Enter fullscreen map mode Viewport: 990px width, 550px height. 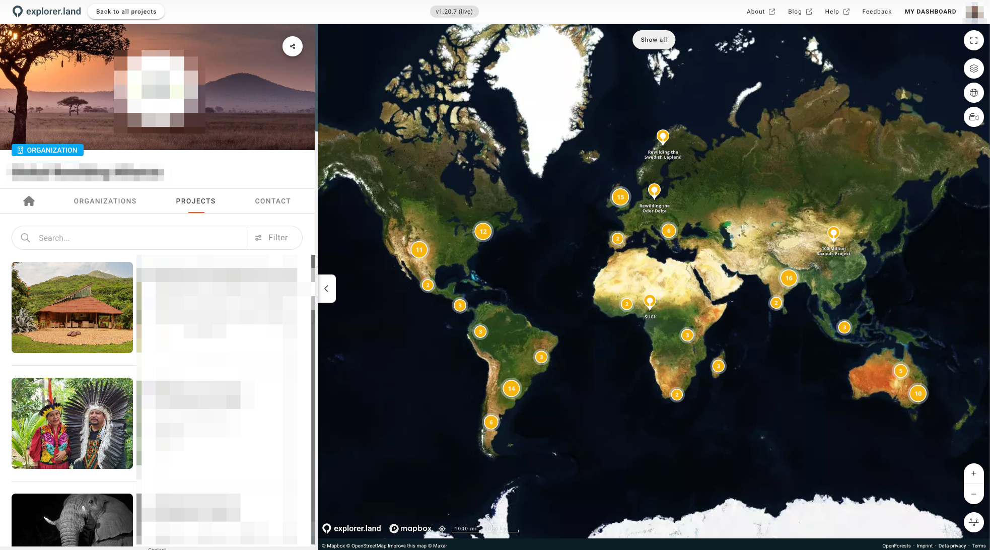(x=973, y=40)
